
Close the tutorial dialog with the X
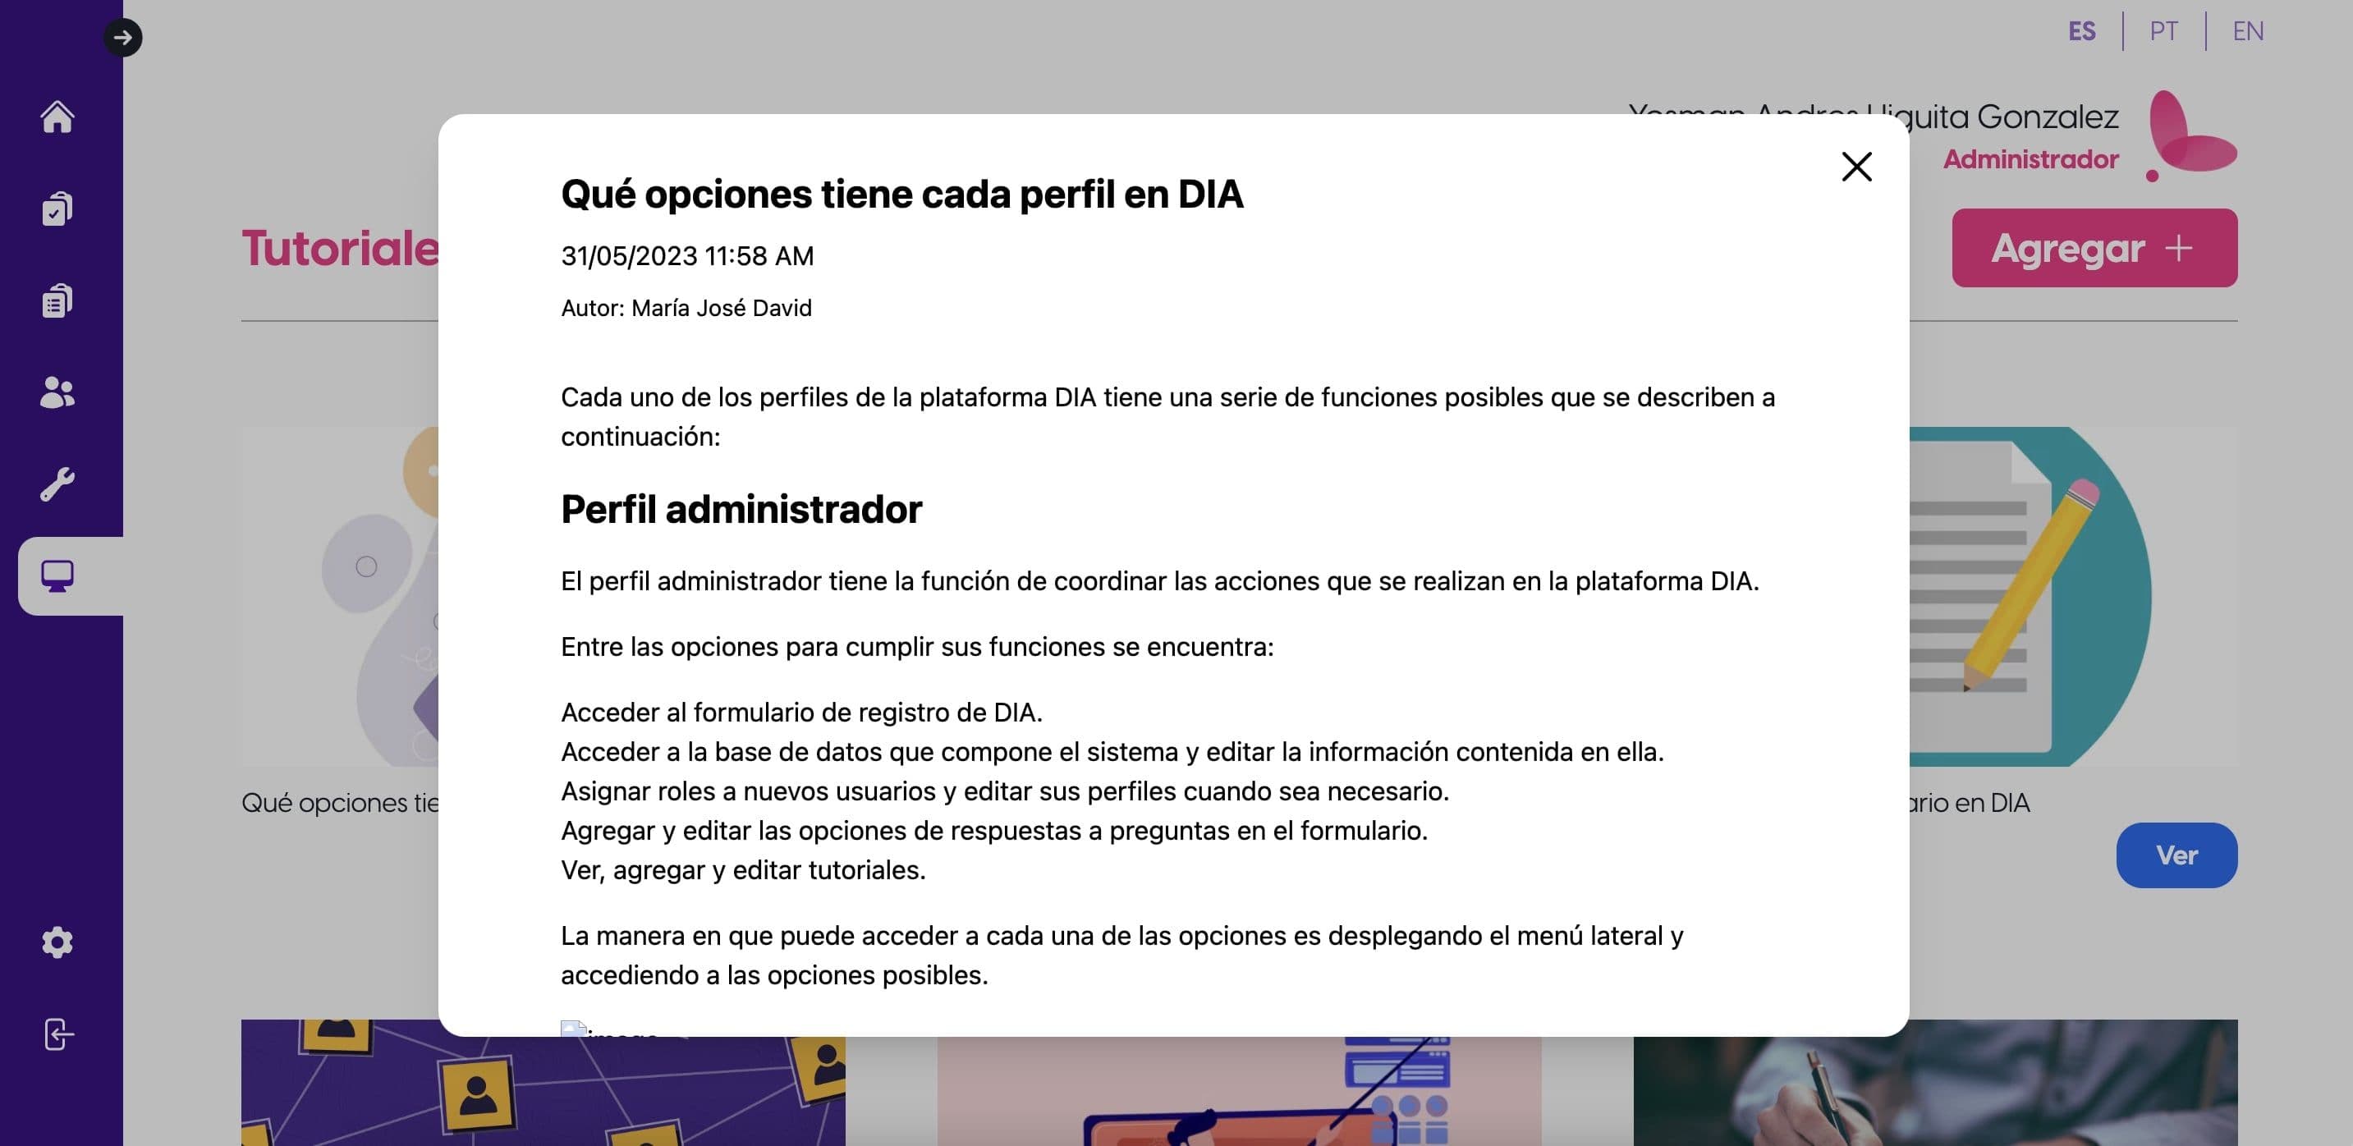pos(1856,167)
